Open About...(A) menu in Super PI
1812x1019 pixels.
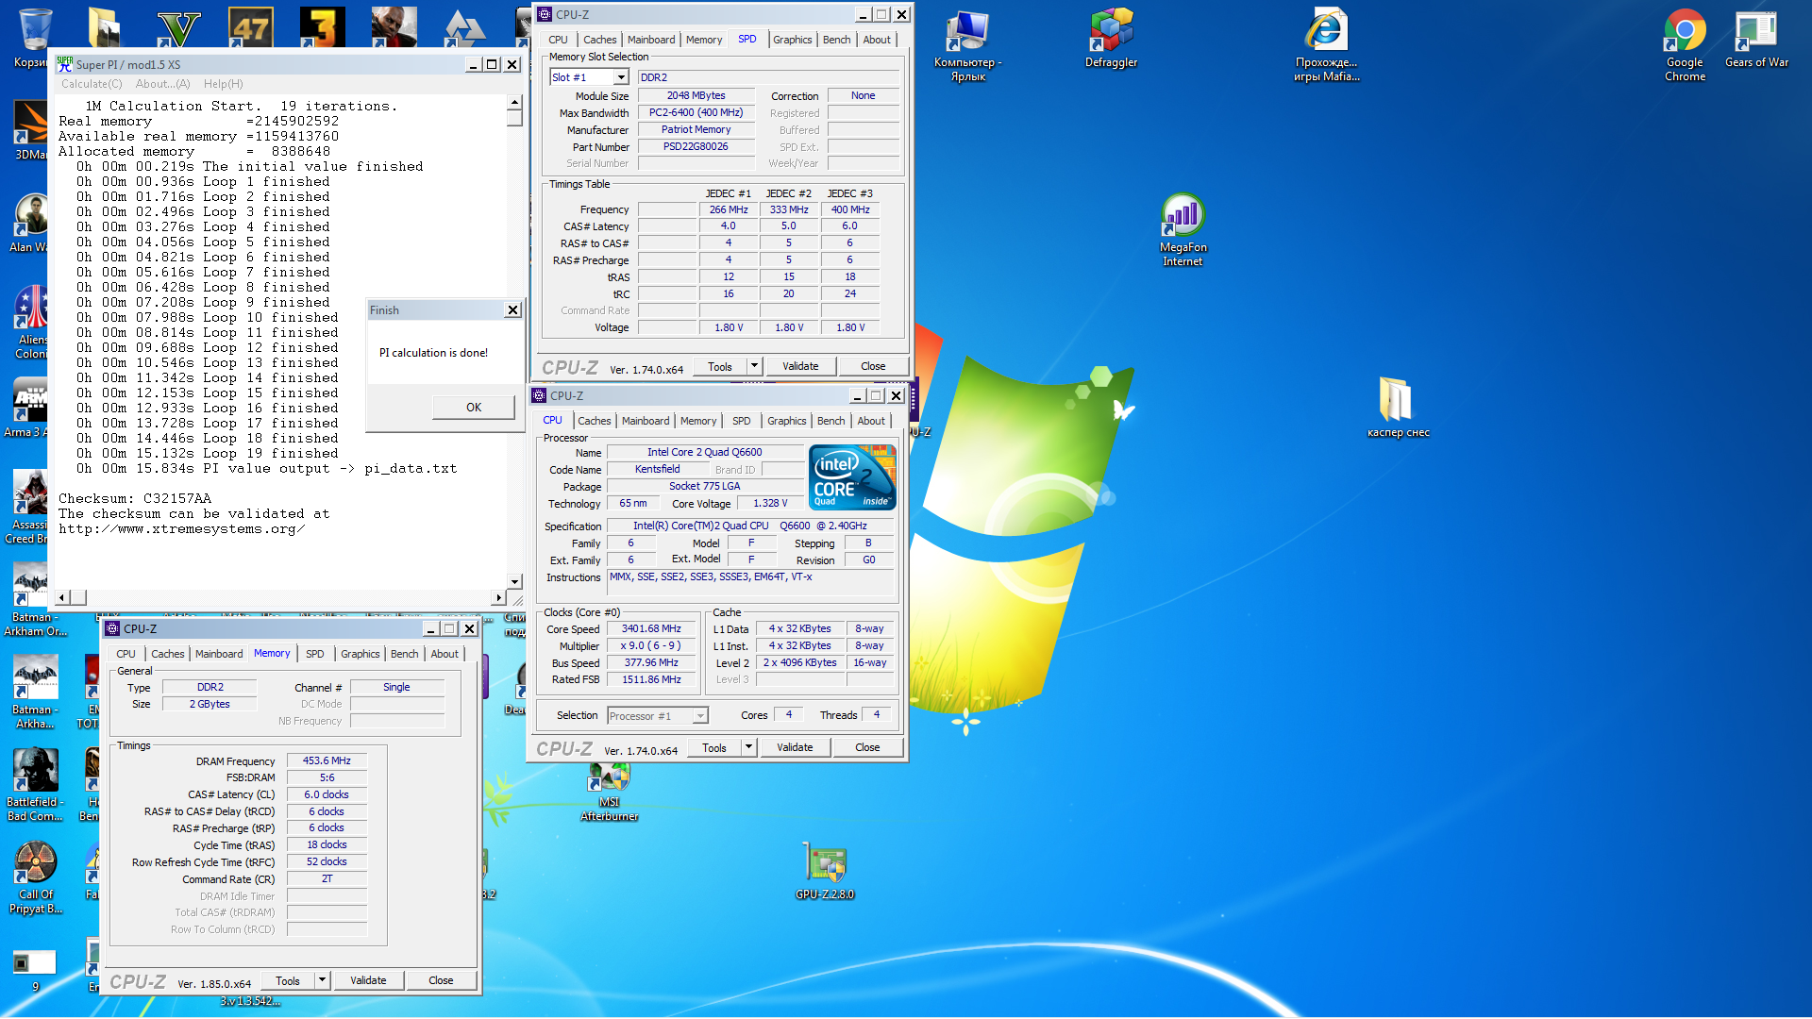coord(162,84)
